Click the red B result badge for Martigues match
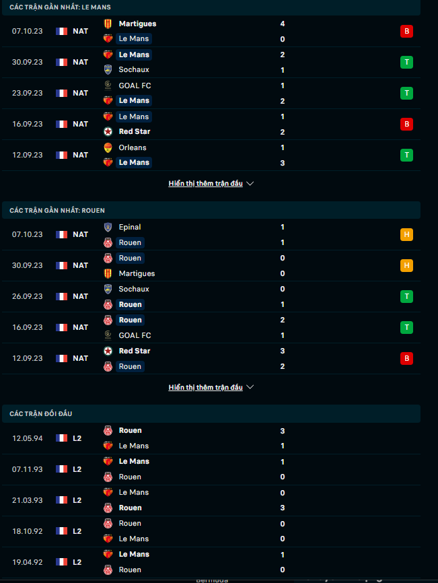 pos(406,31)
